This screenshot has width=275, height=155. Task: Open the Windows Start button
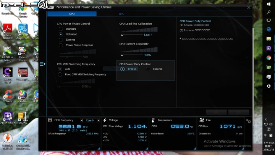269,4
